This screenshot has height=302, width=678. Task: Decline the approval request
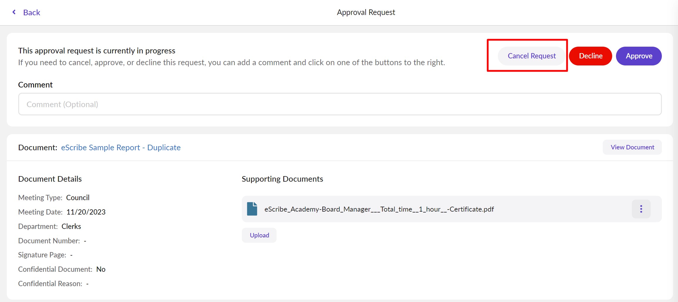point(590,56)
